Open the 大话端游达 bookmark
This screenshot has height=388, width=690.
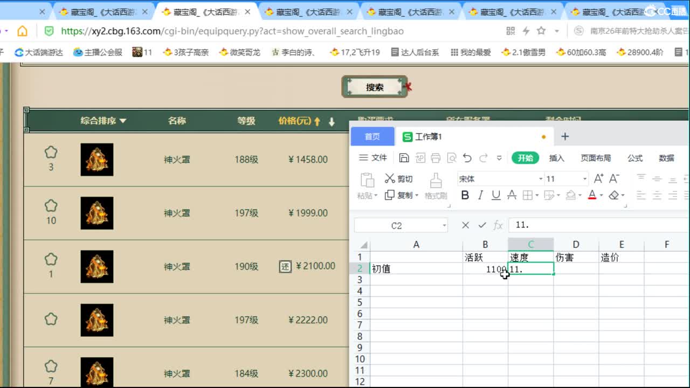[39, 52]
